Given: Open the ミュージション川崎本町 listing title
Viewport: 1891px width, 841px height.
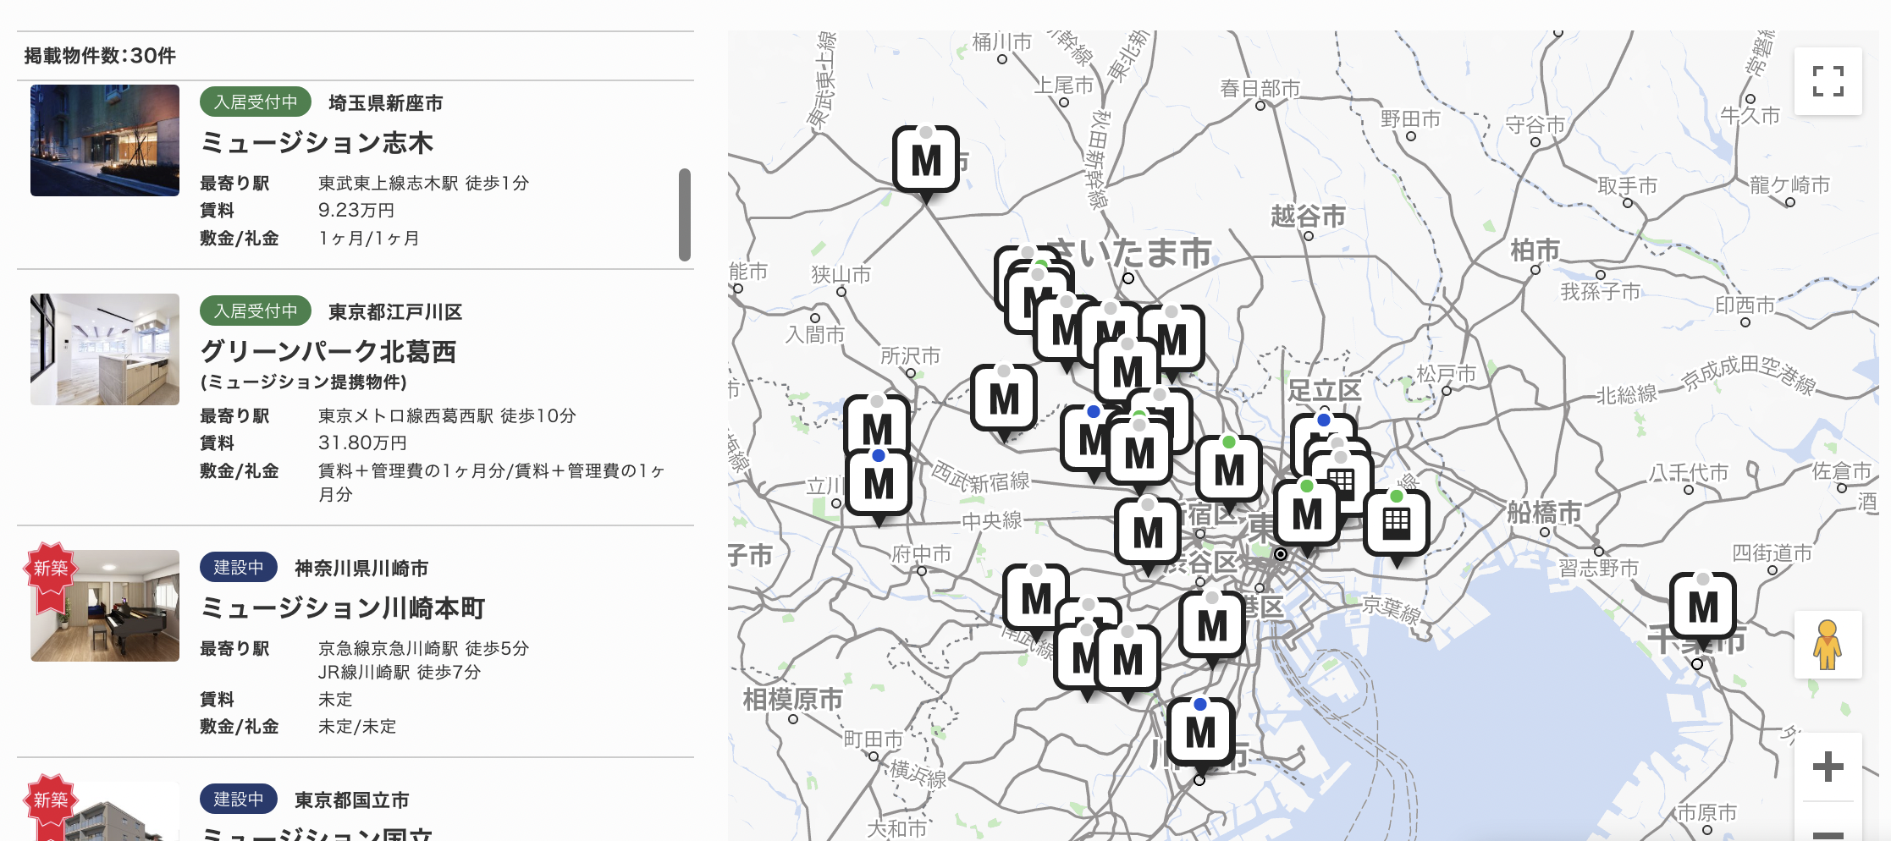Looking at the screenshot, I should [x=342, y=608].
